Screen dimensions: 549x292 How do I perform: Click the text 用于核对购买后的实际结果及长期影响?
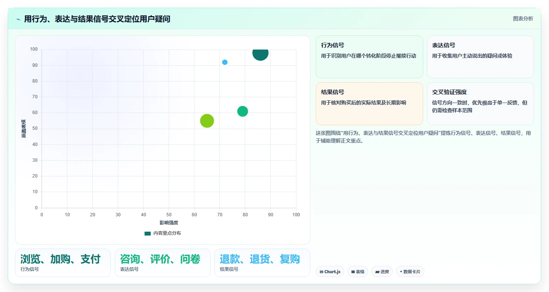pos(364,103)
